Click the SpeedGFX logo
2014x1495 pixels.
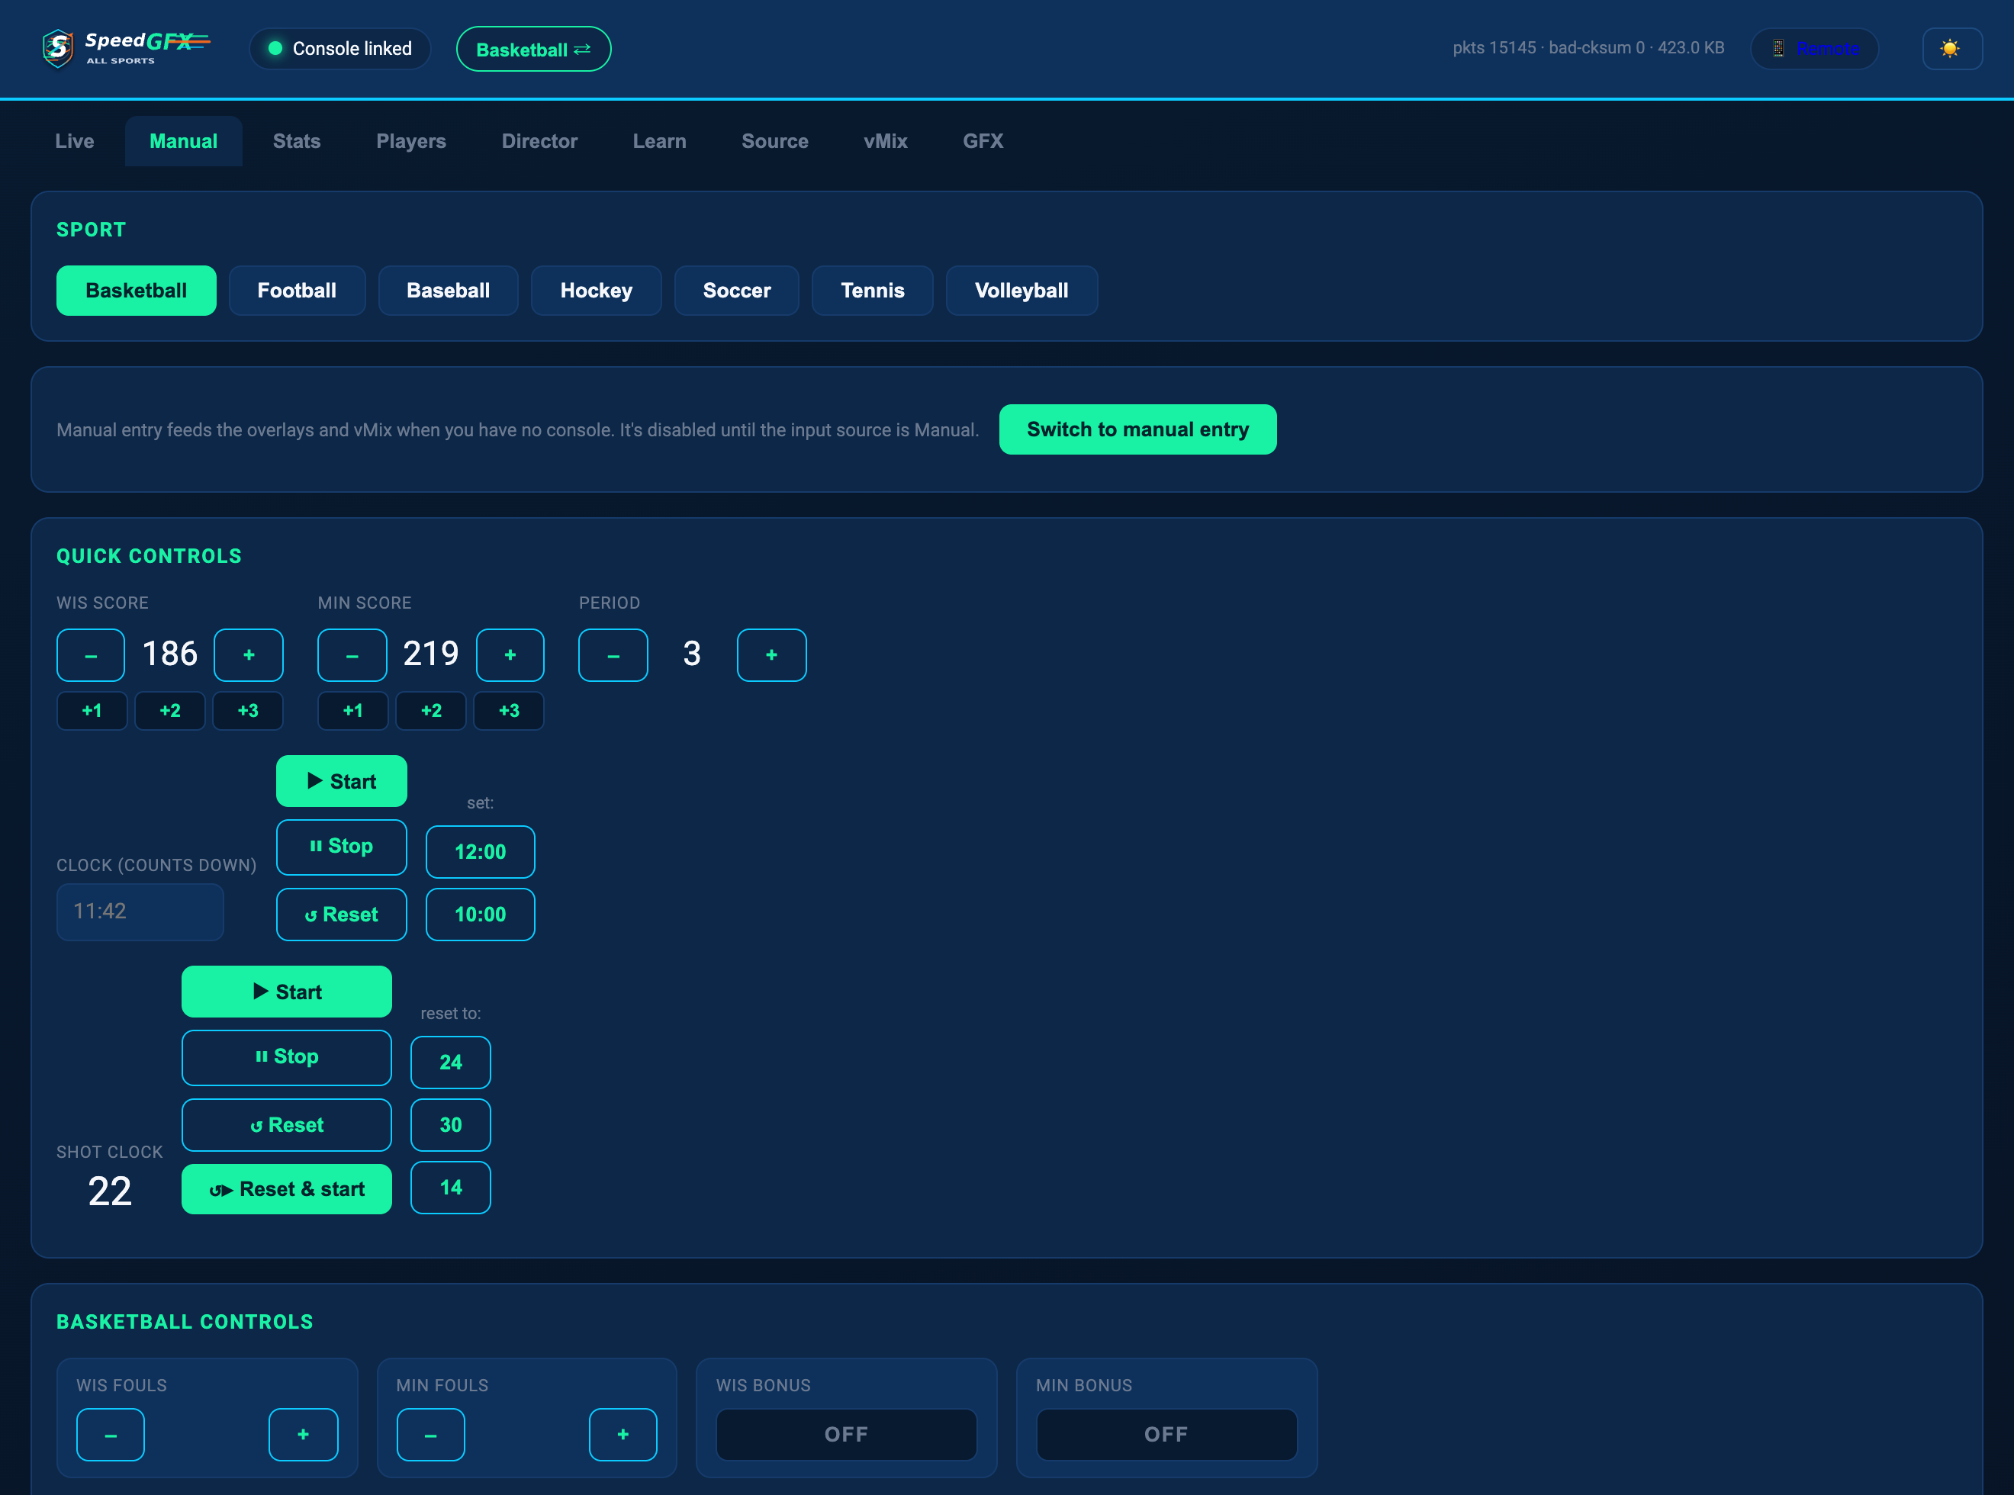coord(126,48)
